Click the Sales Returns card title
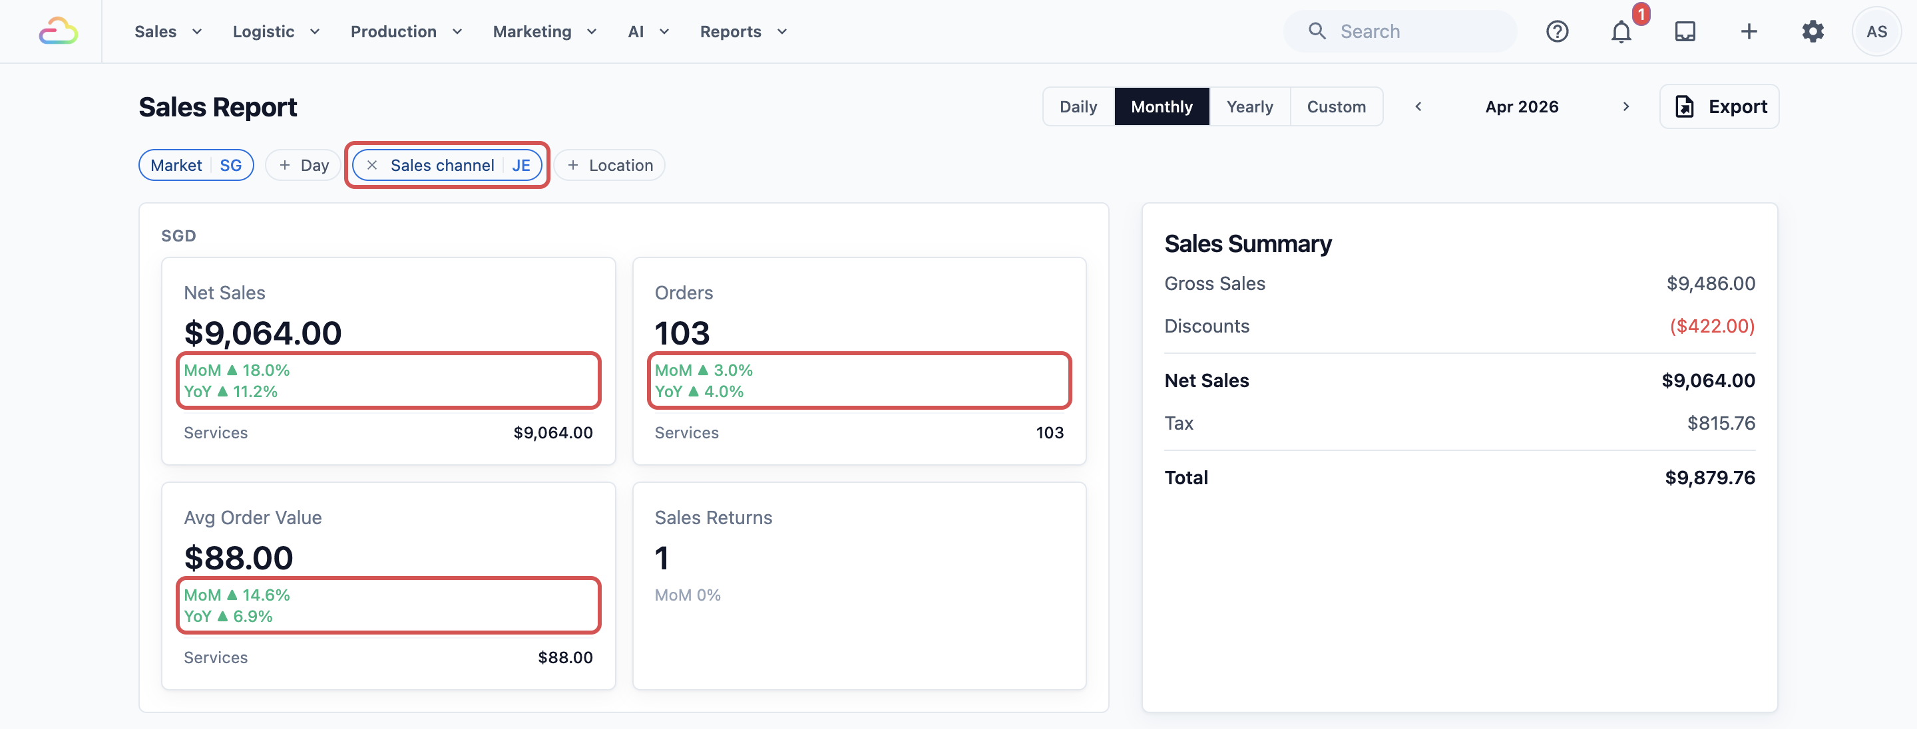1917x729 pixels. pyautogui.click(x=713, y=517)
